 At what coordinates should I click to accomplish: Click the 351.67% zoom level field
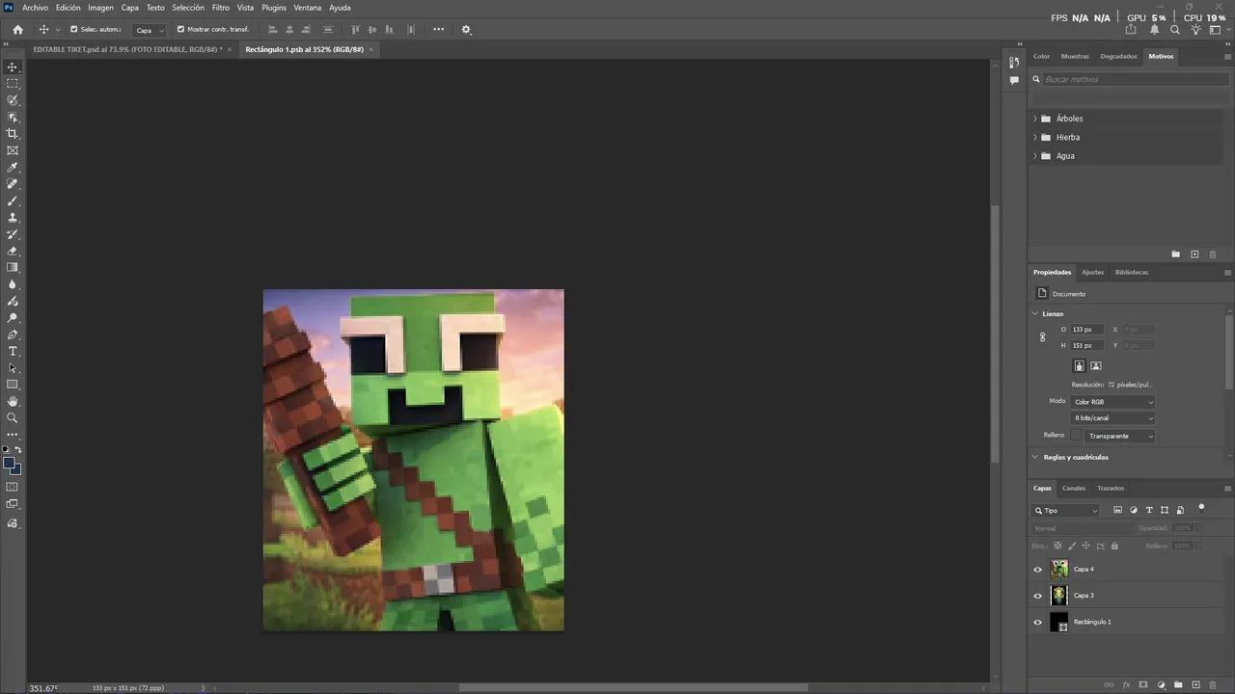pyautogui.click(x=43, y=688)
